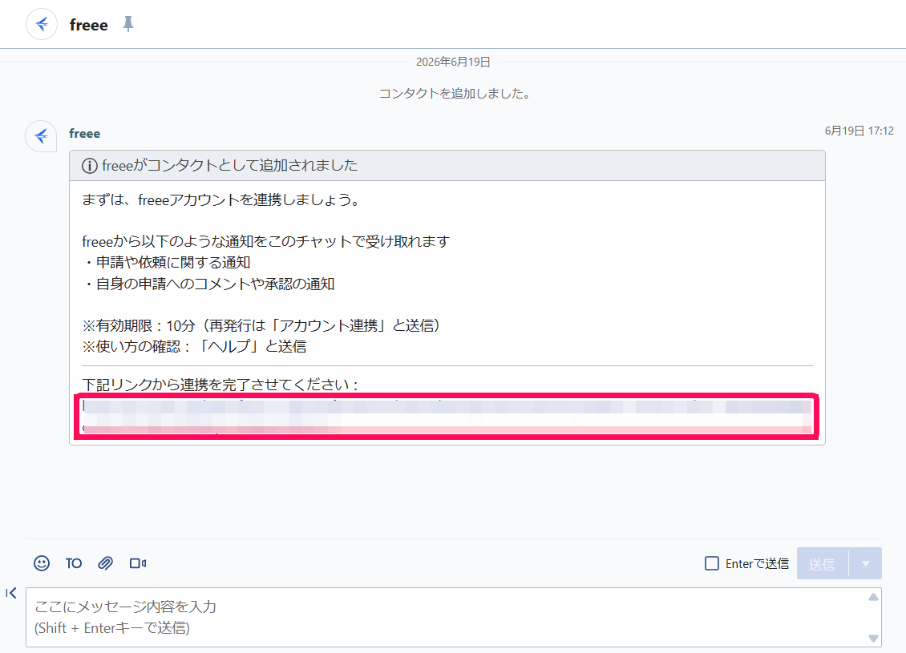
Task: Click the freee avatar in the chat header
Action: click(x=42, y=24)
